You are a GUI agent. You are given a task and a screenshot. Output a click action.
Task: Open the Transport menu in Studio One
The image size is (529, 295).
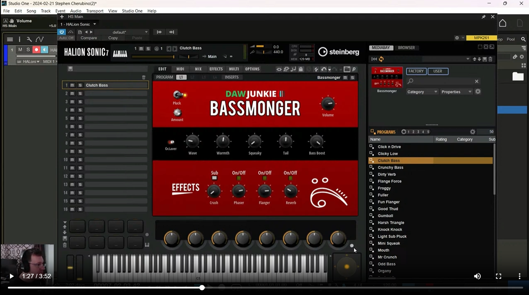(95, 11)
